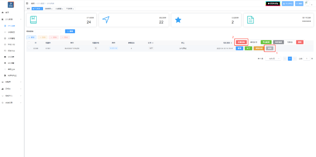This screenshot has width=316, height=157.
Task: Click the jump-to-page input in pagination
Action: [307, 58]
